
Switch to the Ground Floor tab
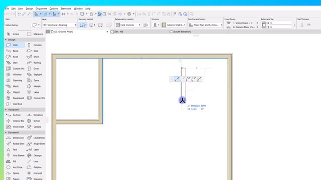coord(62,31)
